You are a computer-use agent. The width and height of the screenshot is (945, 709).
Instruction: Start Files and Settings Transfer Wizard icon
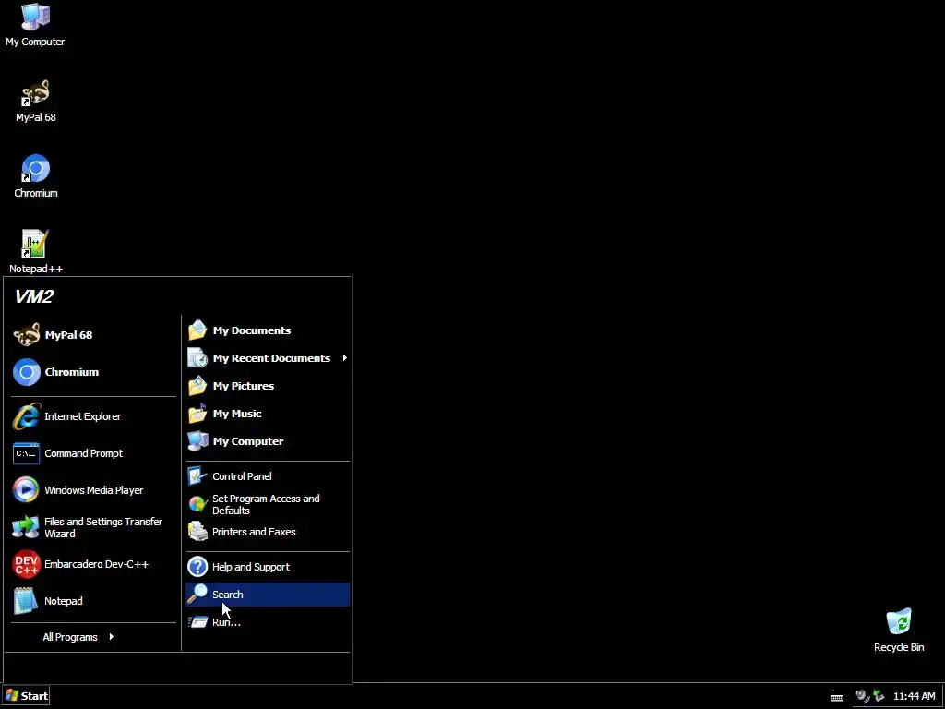26,527
